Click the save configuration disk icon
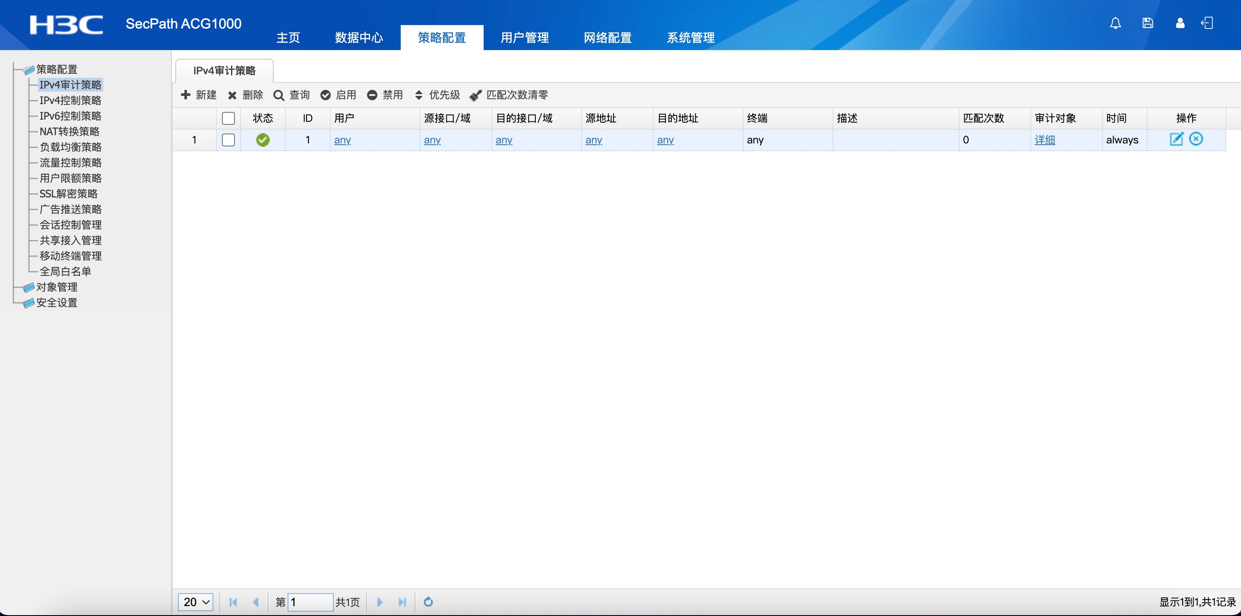1241x616 pixels. point(1148,23)
